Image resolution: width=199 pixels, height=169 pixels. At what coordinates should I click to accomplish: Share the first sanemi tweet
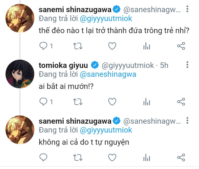181,46
